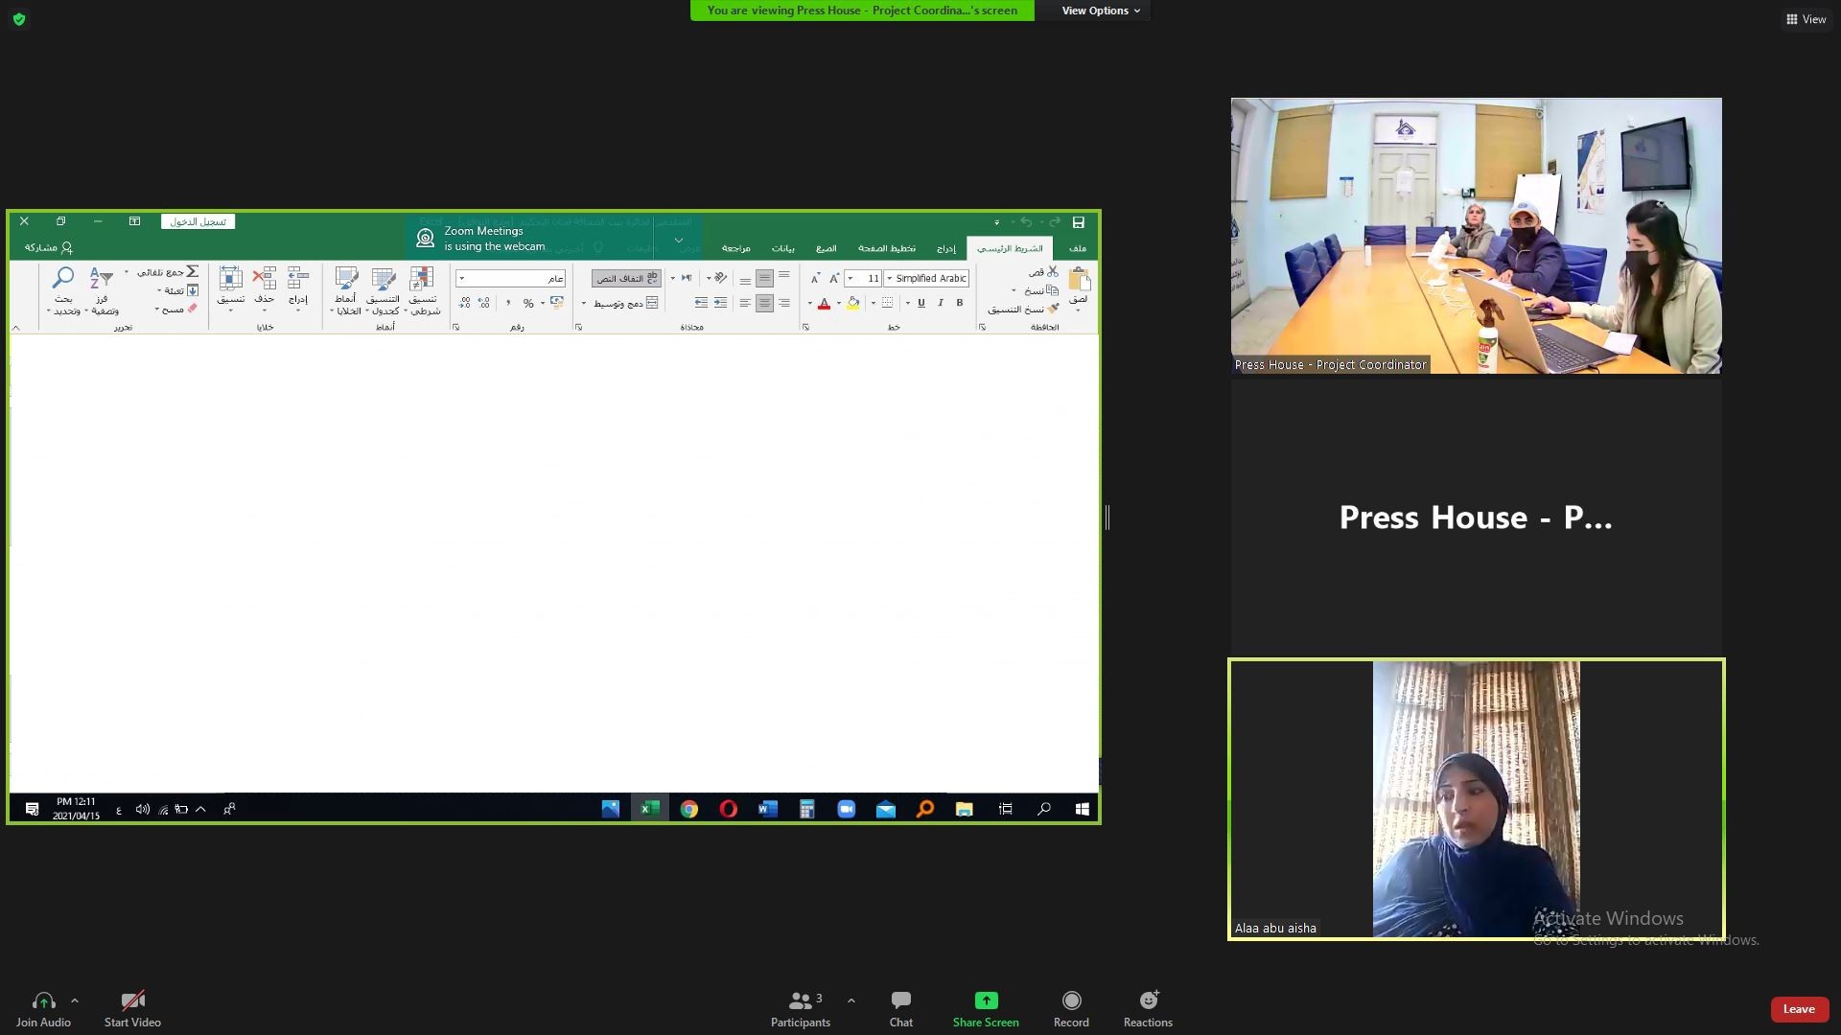
Task: Open the View Options dropdown
Action: pos(1101,11)
